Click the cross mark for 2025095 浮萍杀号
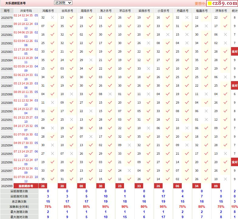 coord(226,153)
